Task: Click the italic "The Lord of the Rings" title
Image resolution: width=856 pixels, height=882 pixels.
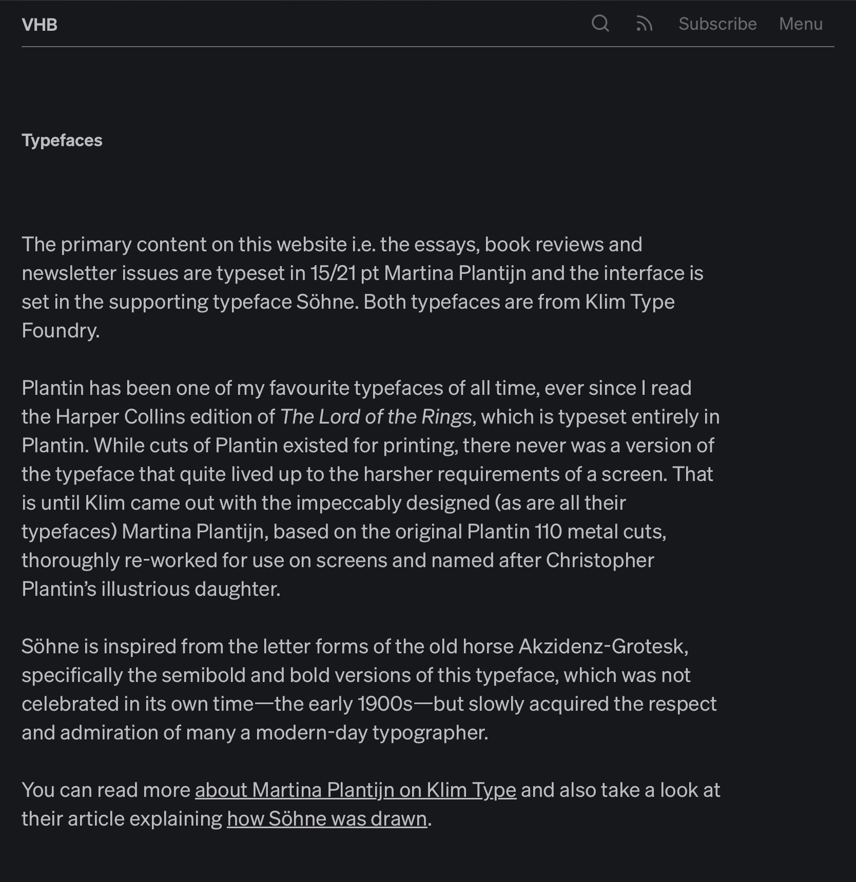Action: tap(376, 417)
